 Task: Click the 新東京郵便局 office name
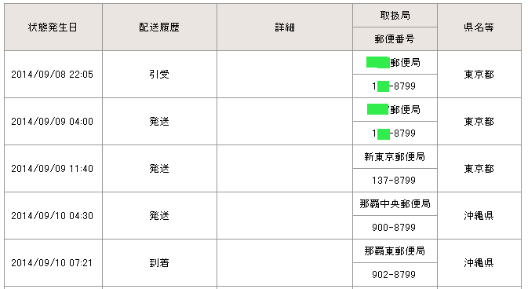click(395, 157)
